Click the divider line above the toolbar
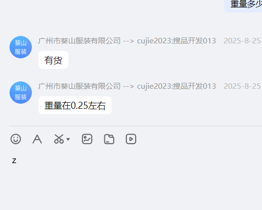262x210 pixels. pos(136,126)
